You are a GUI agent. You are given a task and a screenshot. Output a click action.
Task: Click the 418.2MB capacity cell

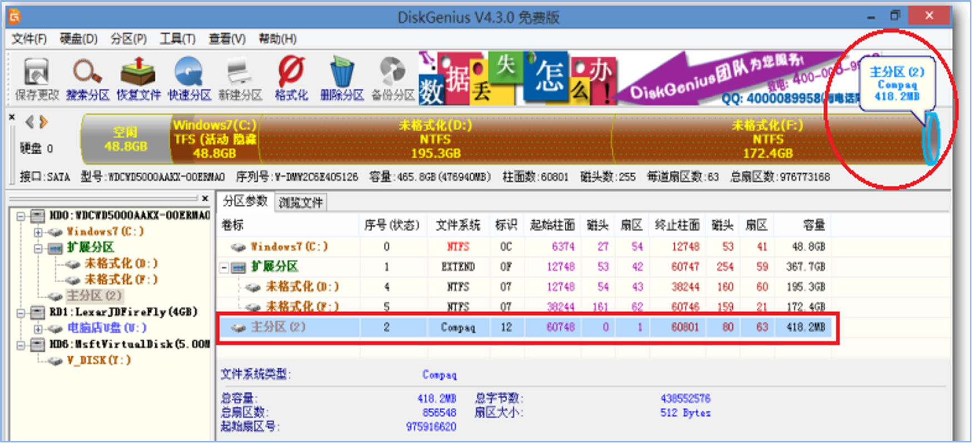pyautogui.click(x=805, y=327)
